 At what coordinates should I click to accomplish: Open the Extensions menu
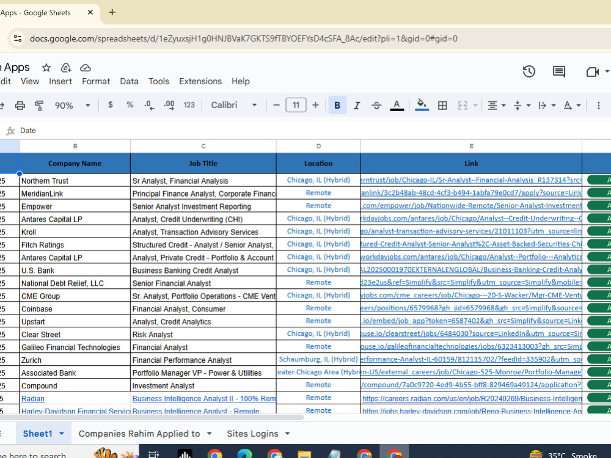coord(200,81)
